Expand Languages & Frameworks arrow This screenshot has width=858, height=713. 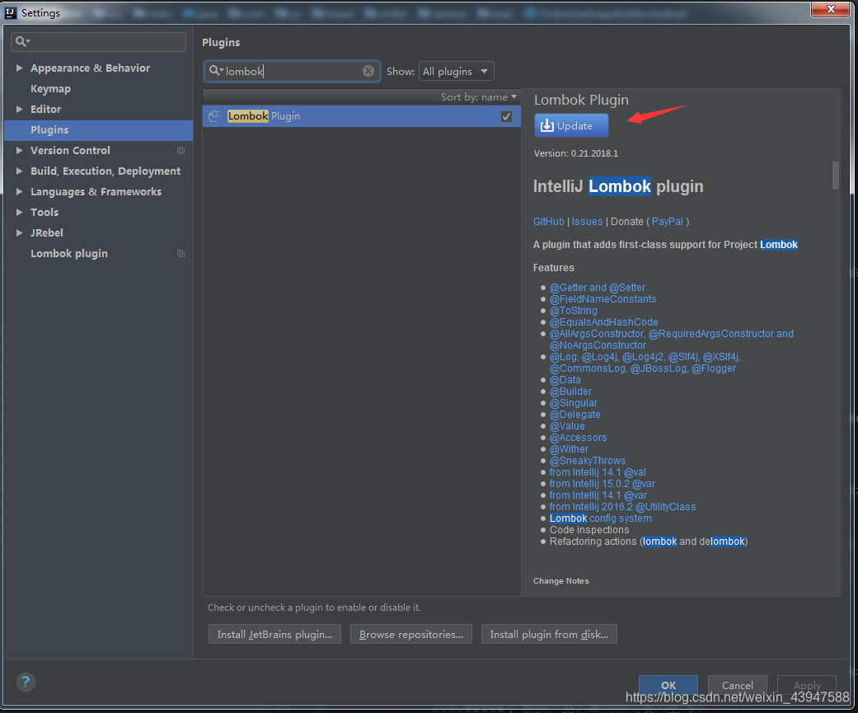tap(19, 191)
